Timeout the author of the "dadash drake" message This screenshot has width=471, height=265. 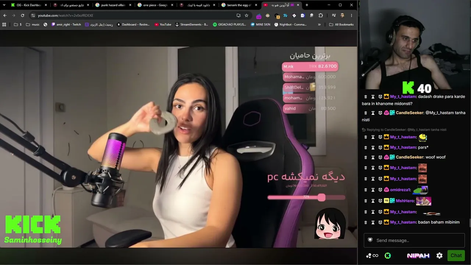pos(373,97)
